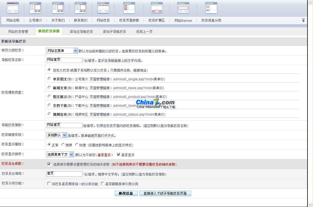The width and height of the screenshot is (313, 207).
Task: Open the 网站主菜单 parent column dropdown
Action: (x=62, y=51)
